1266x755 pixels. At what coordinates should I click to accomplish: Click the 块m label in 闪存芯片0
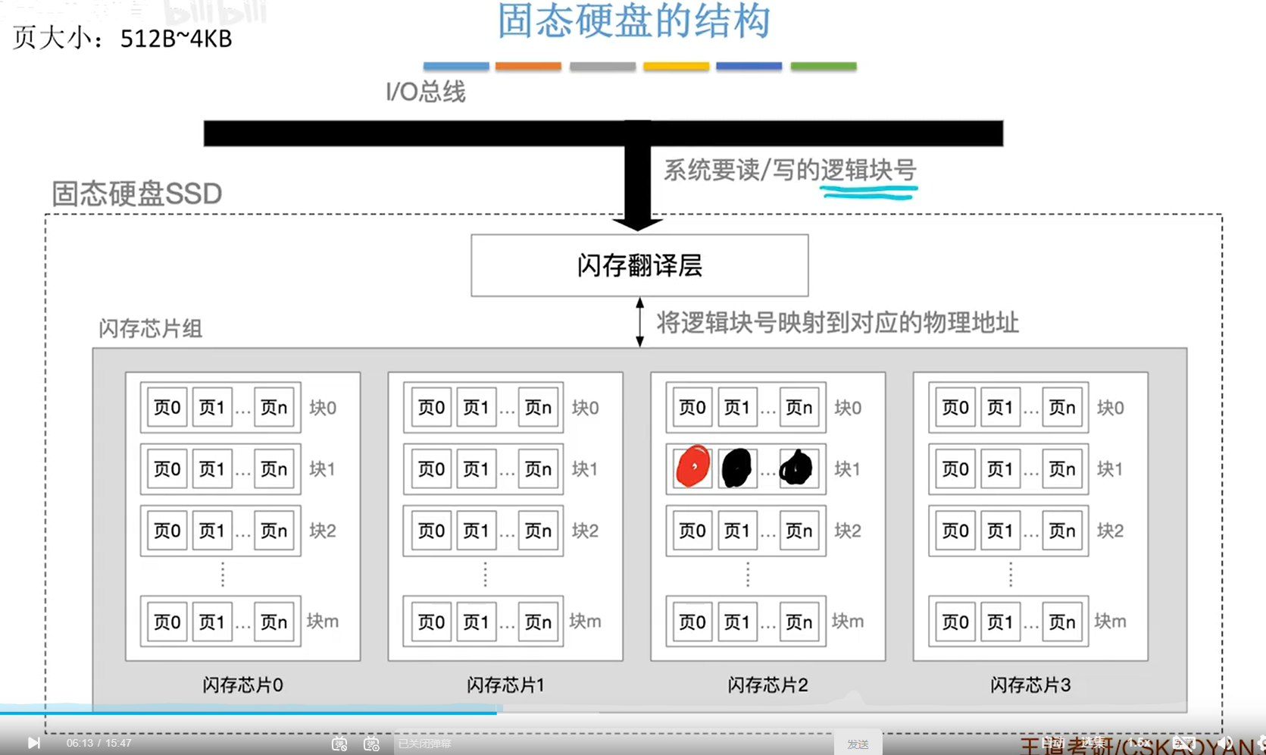pyautogui.click(x=322, y=622)
